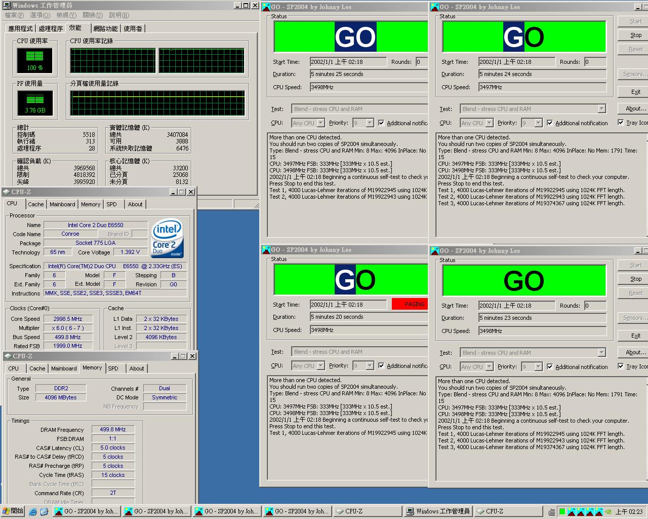Click the upper CPU-Z window's title icon
The width and height of the screenshot is (648, 519).
pyautogui.click(x=7, y=192)
